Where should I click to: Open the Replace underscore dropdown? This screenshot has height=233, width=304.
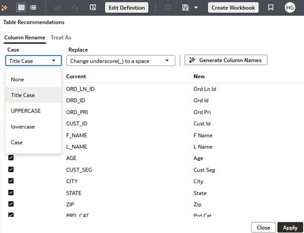point(121,60)
